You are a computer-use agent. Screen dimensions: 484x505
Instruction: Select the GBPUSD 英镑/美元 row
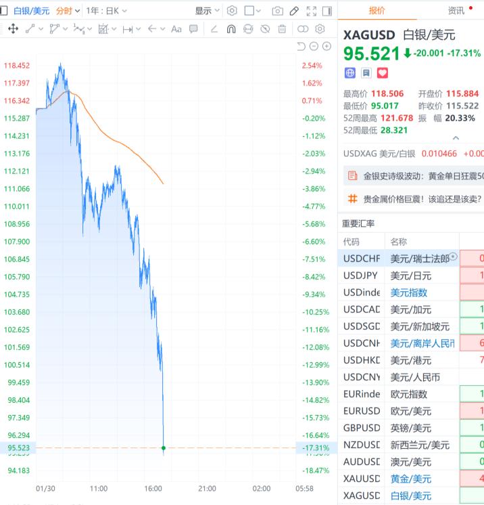pos(411,428)
